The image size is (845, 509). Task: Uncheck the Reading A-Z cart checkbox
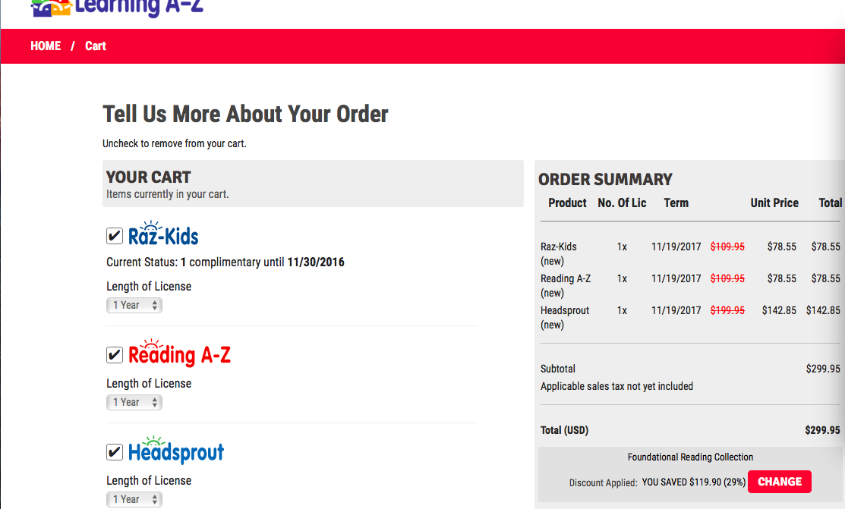tap(114, 355)
